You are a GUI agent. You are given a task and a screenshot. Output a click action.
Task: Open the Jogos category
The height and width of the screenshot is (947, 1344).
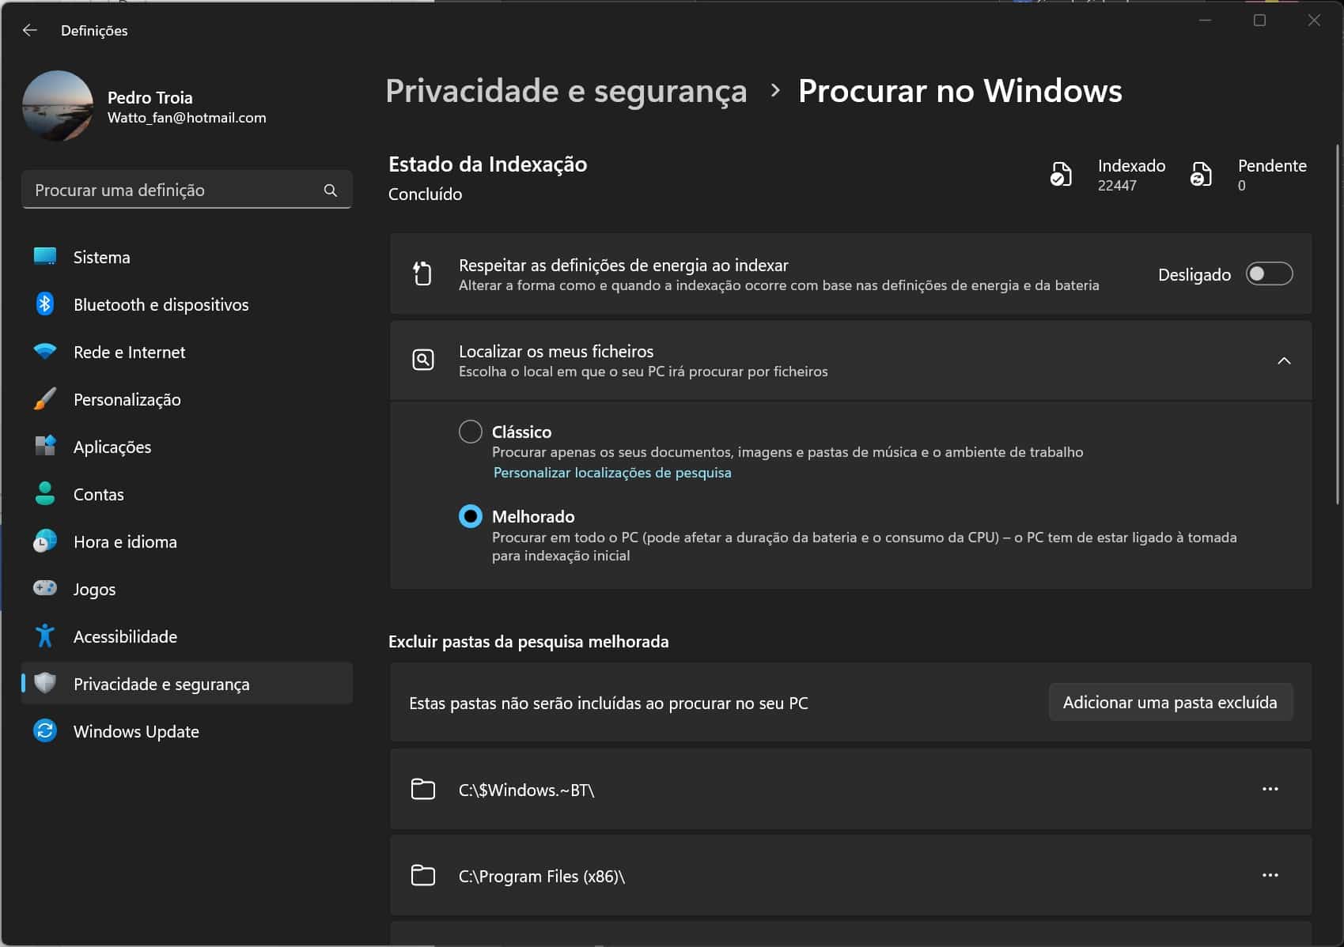point(94,590)
